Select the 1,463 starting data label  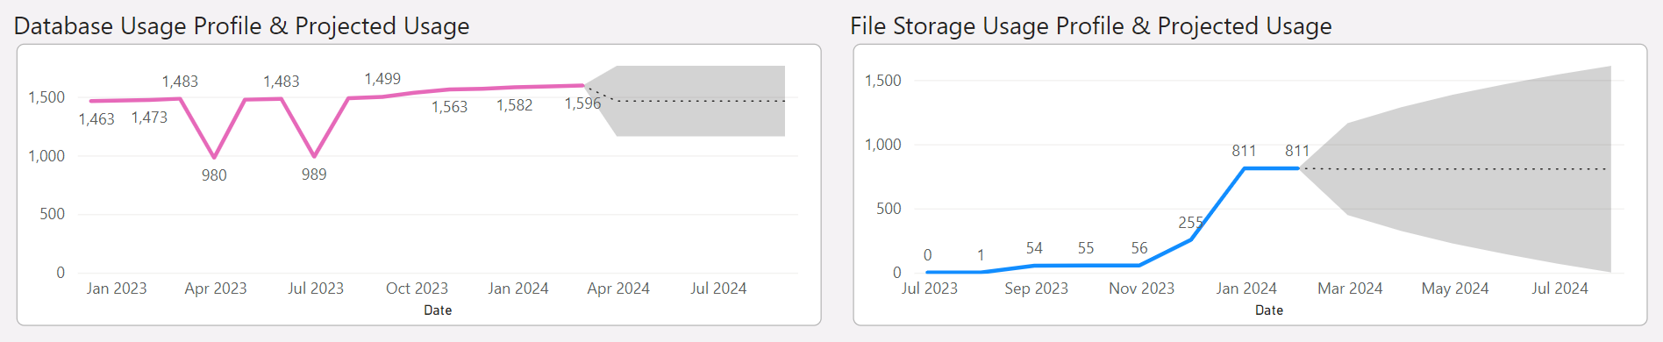pyautogui.click(x=96, y=119)
